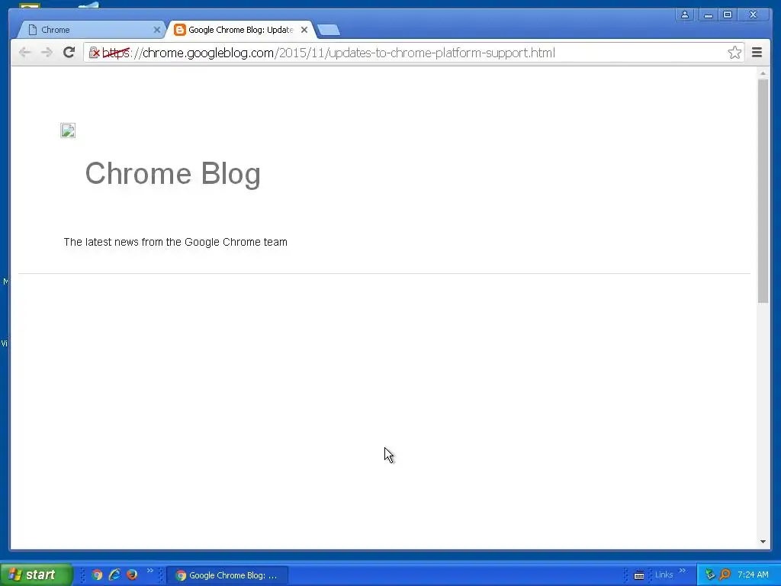The height and width of the screenshot is (586, 781).
Task: Launch Internet Explorer from quick launch
Action: pyautogui.click(x=114, y=575)
